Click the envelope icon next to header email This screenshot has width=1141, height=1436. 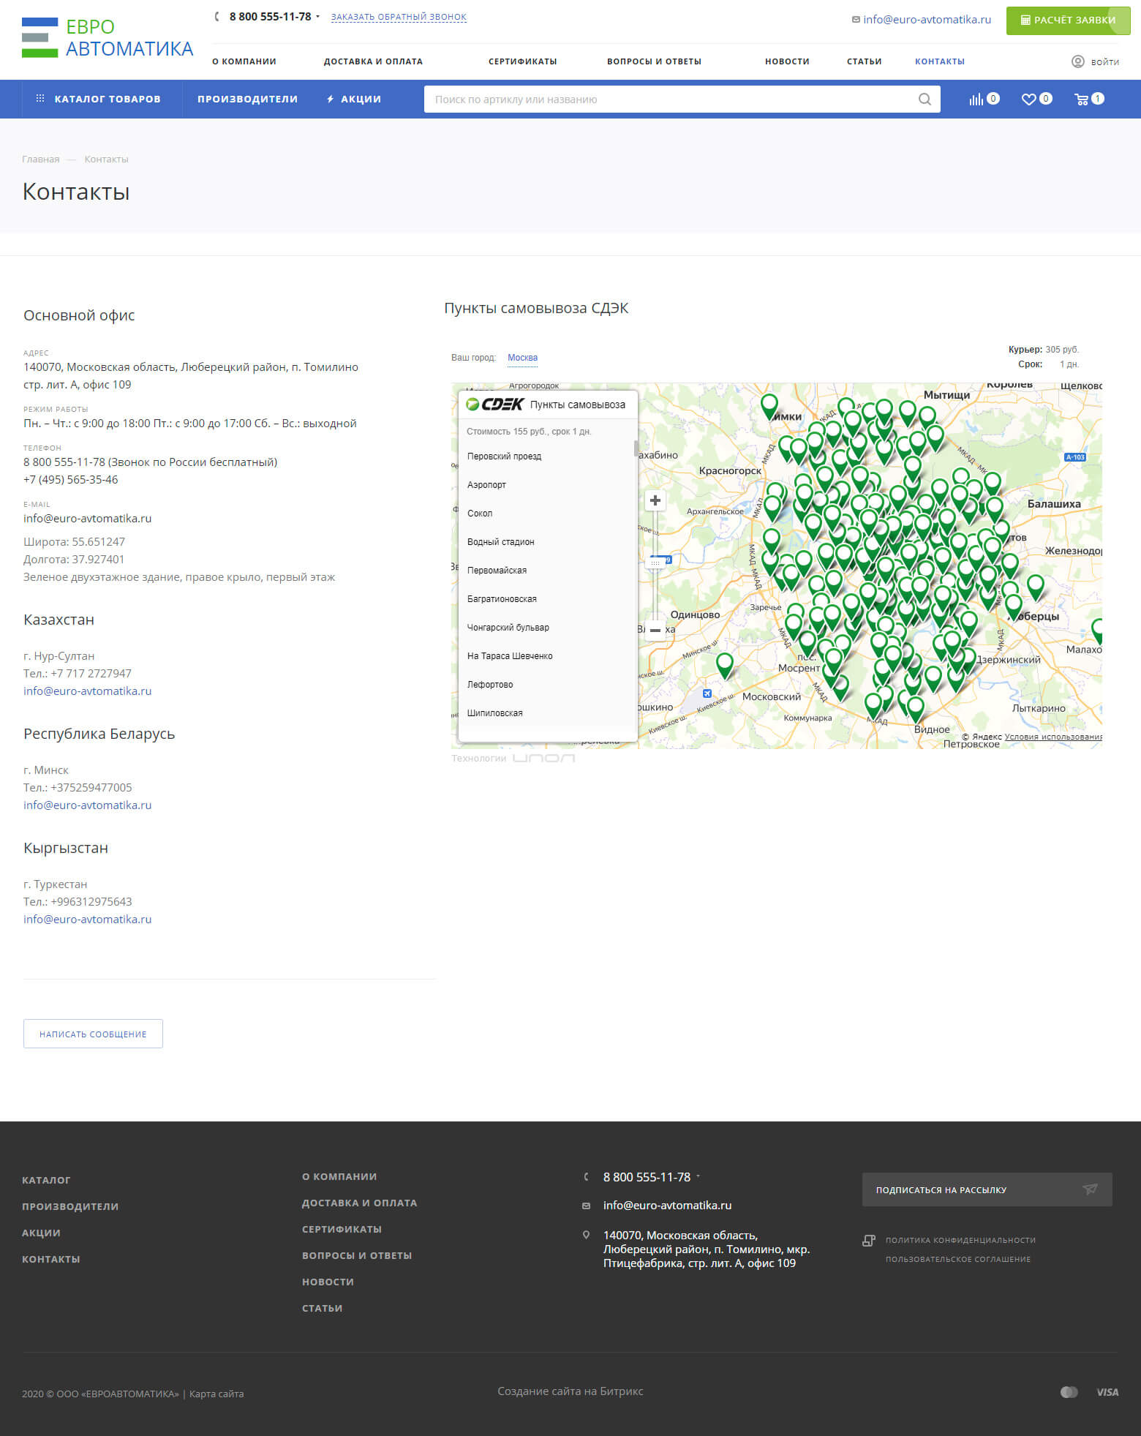click(x=856, y=20)
